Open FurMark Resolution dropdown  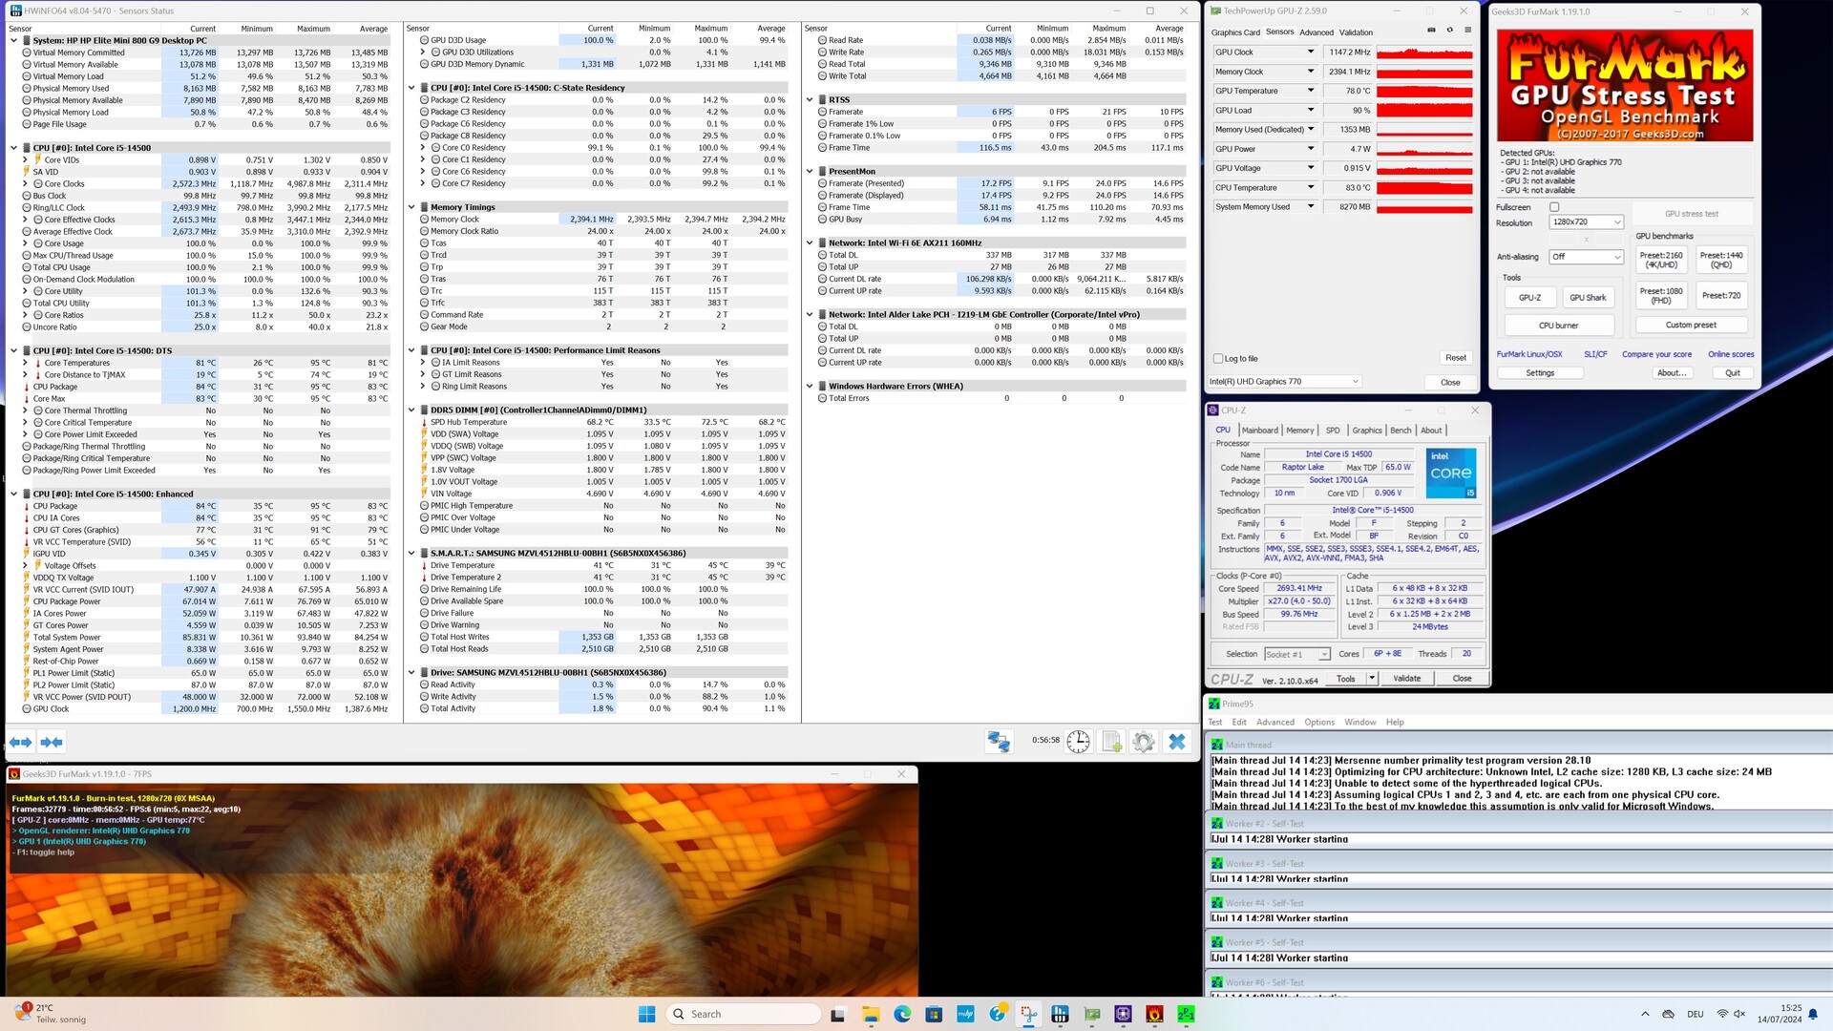click(x=1586, y=221)
